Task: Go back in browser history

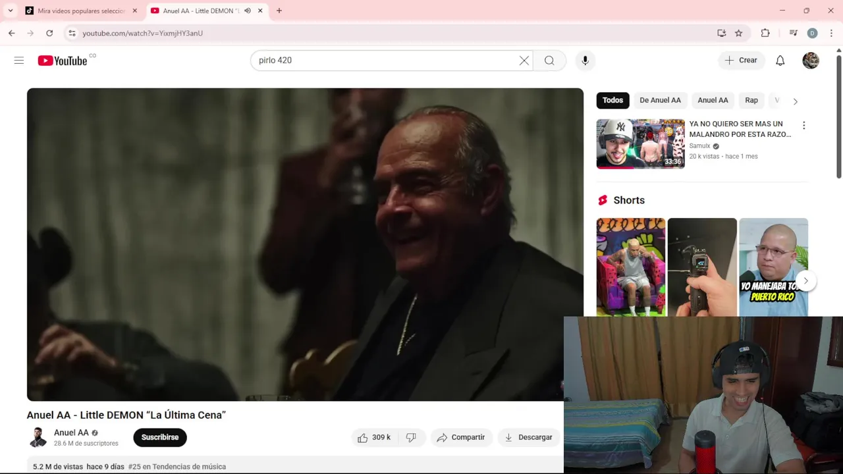Action: (x=12, y=33)
